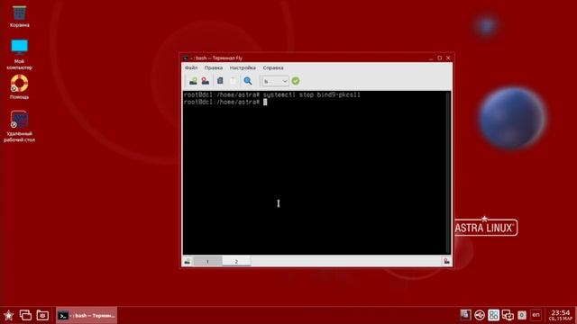
Task: Open the command combo box in toolbar
Action: point(275,81)
